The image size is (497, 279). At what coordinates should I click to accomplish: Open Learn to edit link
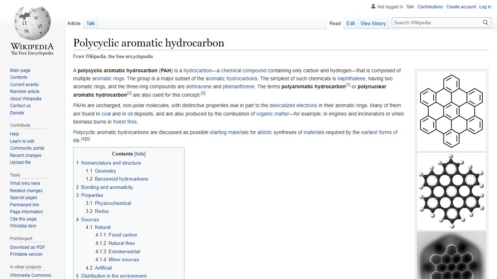click(22, 141)
